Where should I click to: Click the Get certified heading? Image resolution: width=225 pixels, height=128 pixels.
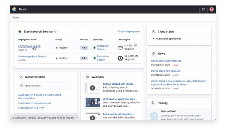coord(168,112)
